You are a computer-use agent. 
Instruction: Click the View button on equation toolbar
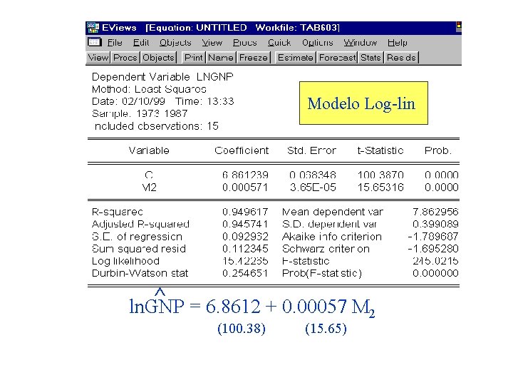98,58
